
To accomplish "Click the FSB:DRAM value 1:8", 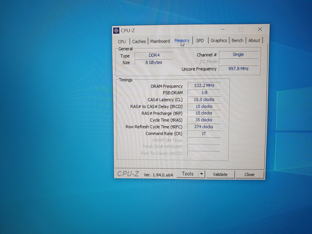I will (204, 93).
